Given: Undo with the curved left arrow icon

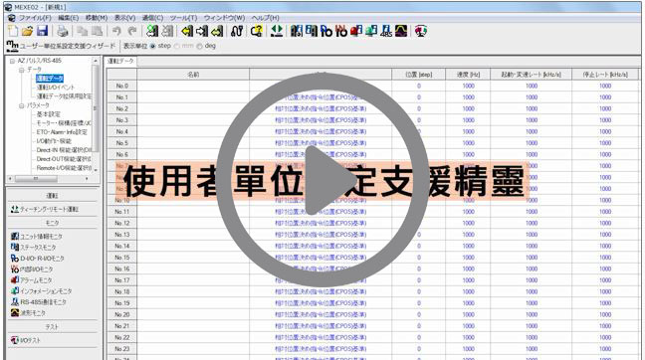Looking at the screenshot, I should tap(116, 31).
